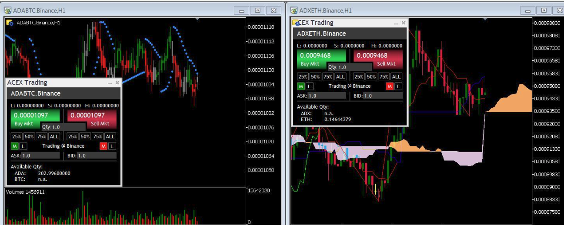Image resolution: width=564 pixels, height=225 pixels.
Task: Click the ADABTC.Binance panel header
Action: 63,93
